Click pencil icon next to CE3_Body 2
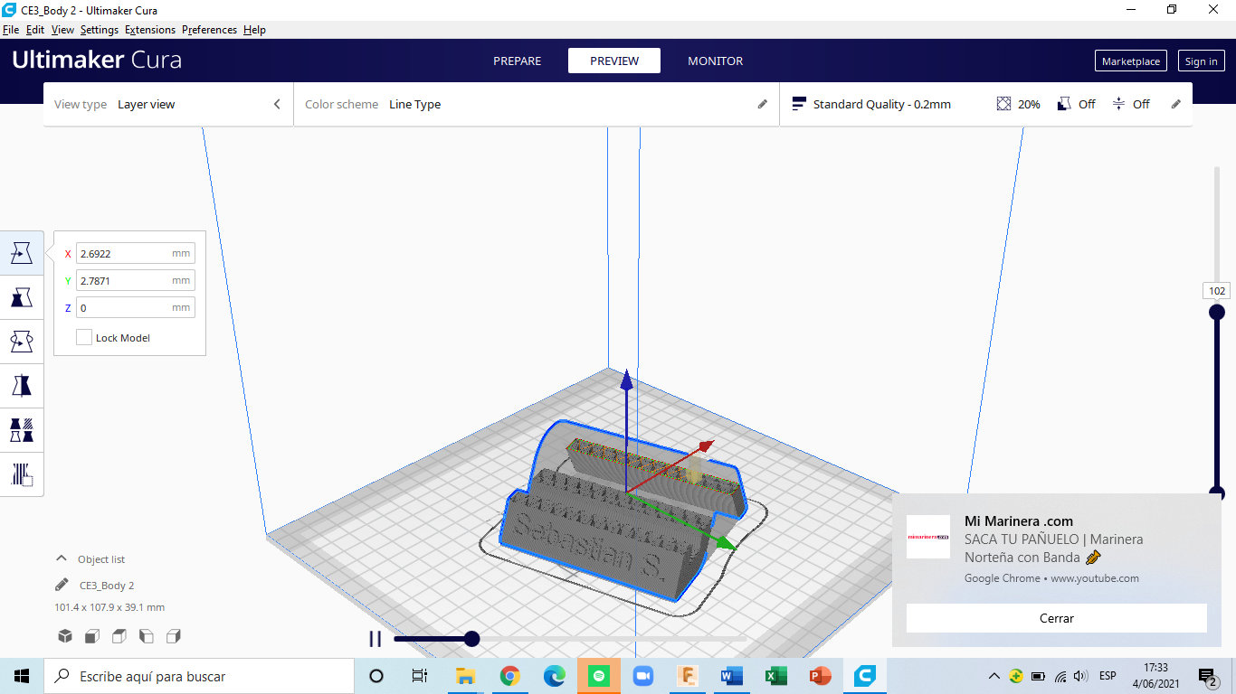The image size is (1236, 694). pyautogui.click(x=62, y=585)
